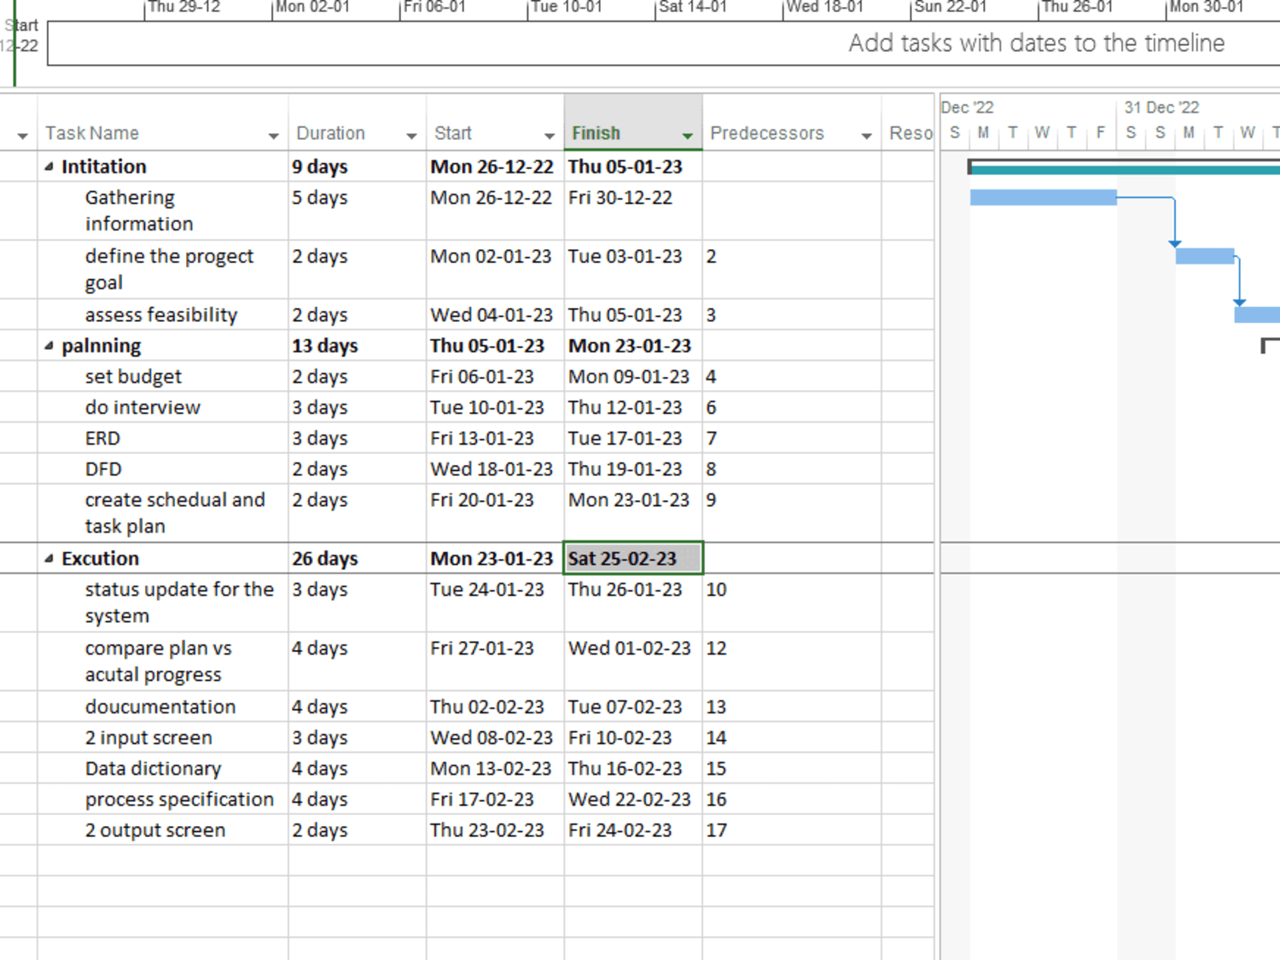Click the 'Thu 29-12' timeline date marker

183,7
